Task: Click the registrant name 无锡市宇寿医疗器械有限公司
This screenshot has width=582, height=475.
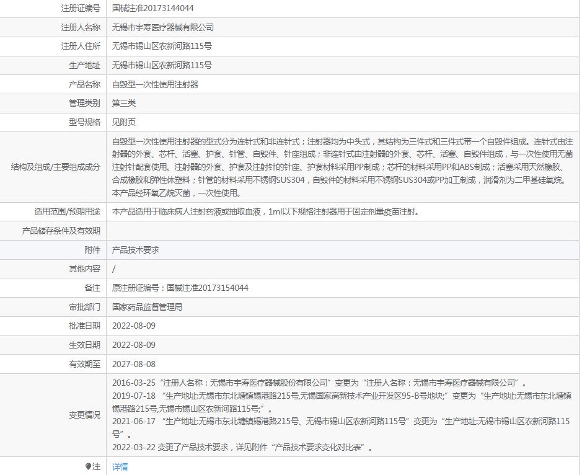Action: pos(163,27)
